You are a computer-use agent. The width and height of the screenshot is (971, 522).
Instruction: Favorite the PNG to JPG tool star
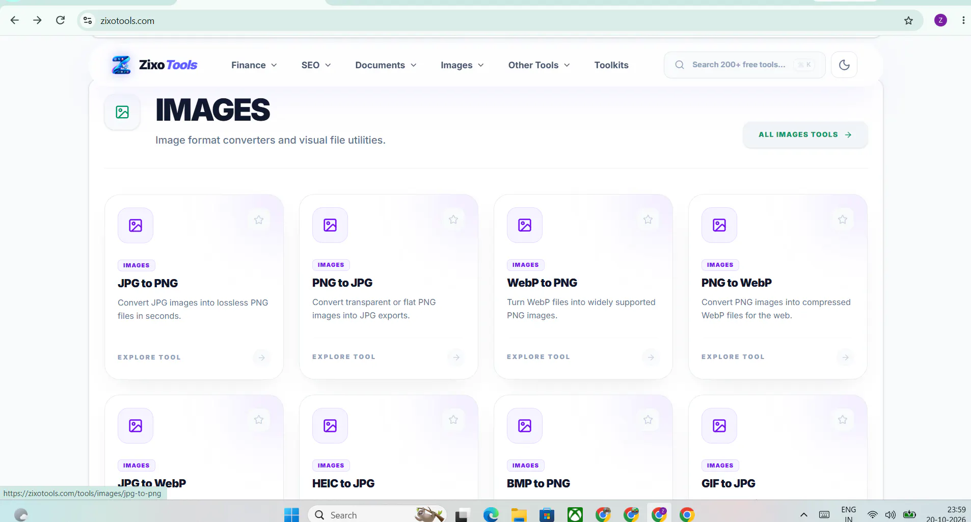coord(453,219)
